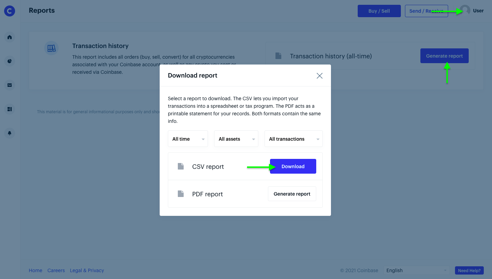Click the Need Help? button
492x279 pixels.
pyautogui.click(x=469, y=270)
